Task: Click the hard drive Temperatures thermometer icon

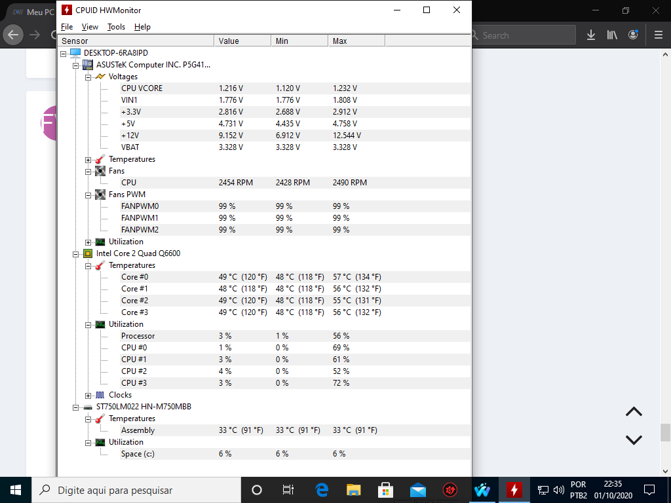Action: click(100, 419)
